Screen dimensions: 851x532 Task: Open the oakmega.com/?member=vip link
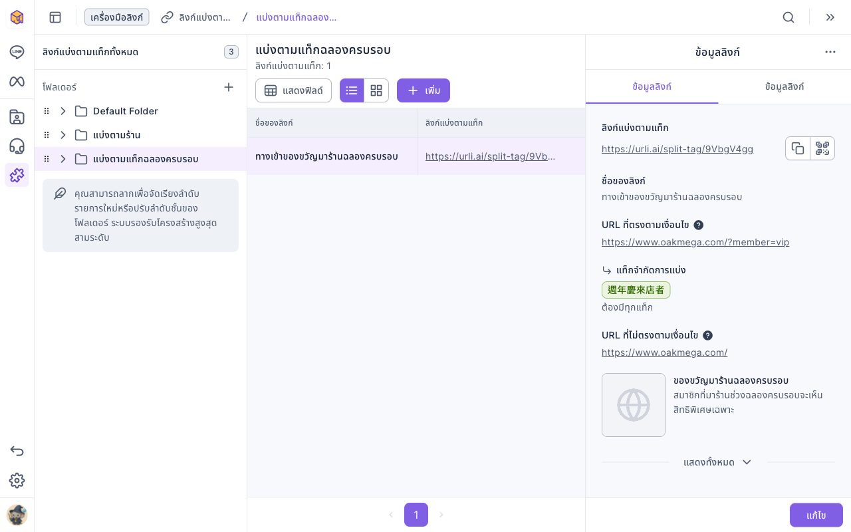tap(695, 242)
